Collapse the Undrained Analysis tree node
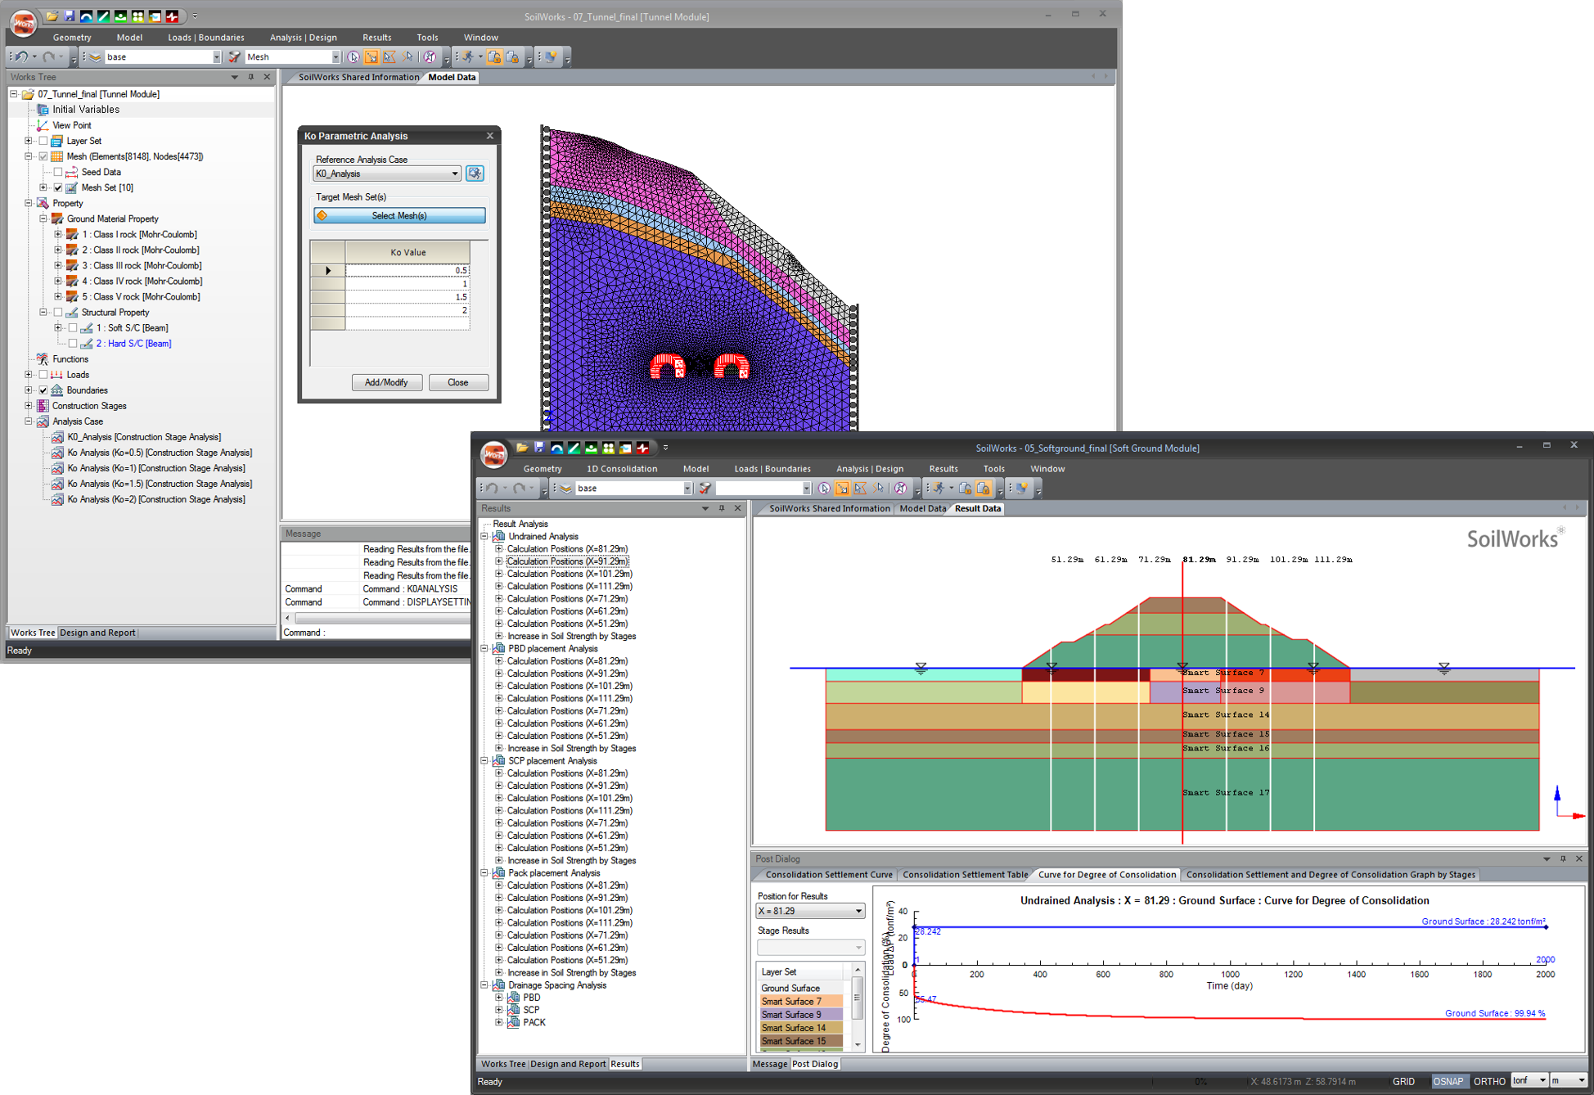 click(x=484, y=536)
